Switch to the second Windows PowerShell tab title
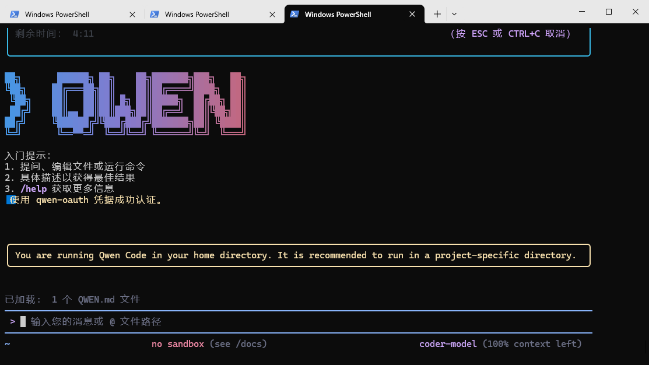Image resolution: width=649 pixels, height=365 pixels. tap(197, 15)
